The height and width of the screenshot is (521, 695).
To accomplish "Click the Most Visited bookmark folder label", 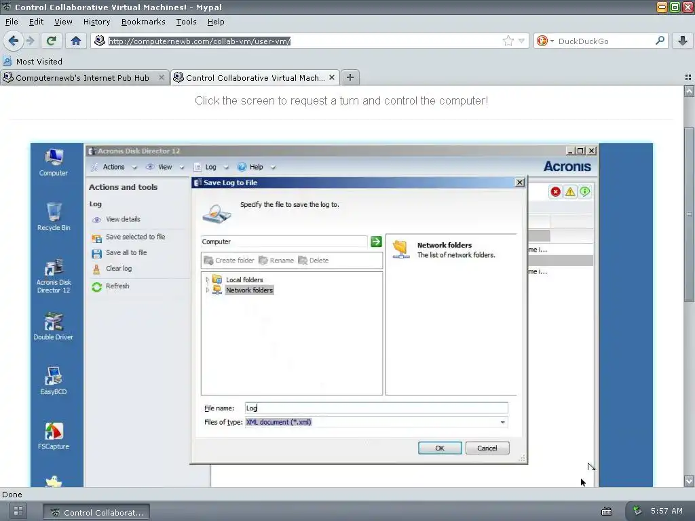I will (x=39, y=62).
